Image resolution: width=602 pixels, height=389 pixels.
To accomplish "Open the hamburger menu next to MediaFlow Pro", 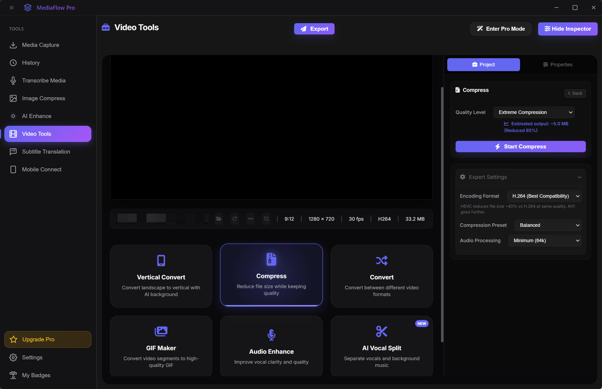I will pos(11,8).
